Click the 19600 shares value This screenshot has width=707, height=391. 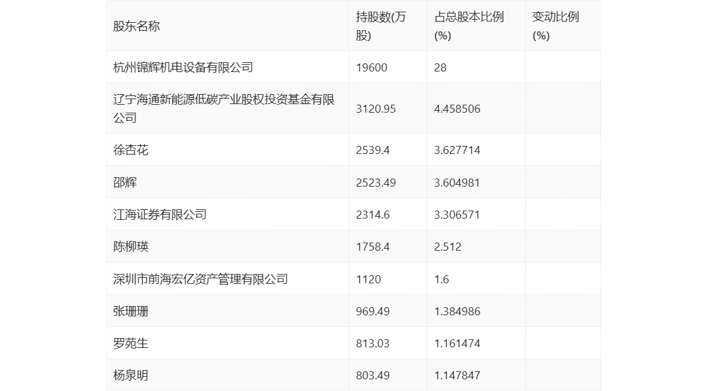click(x=371, y=68)
